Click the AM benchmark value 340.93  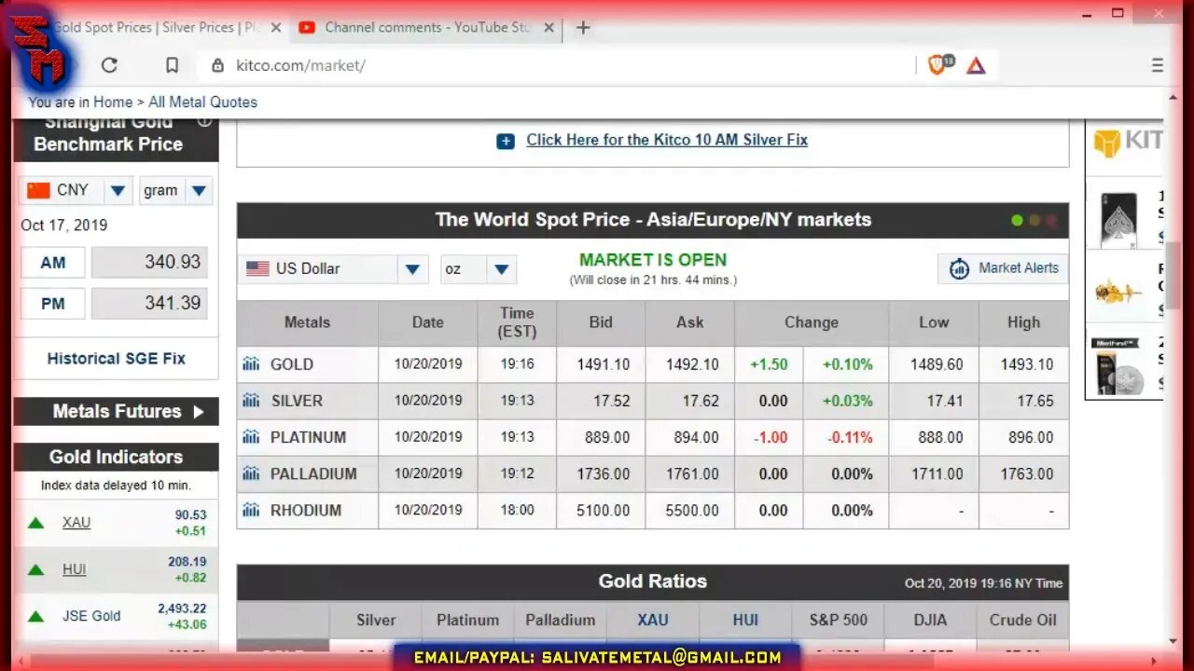point(149,263)
